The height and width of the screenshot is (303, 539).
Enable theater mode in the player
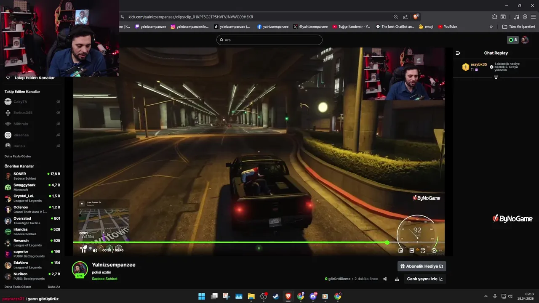click(x=412, y=250)
